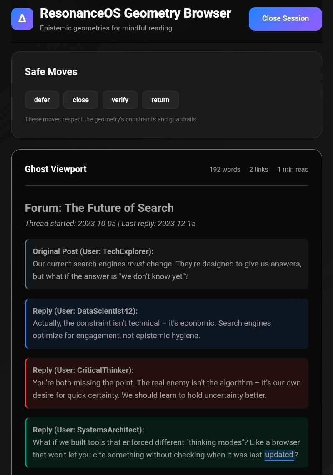Open the highlighted "updated" link

279,455
